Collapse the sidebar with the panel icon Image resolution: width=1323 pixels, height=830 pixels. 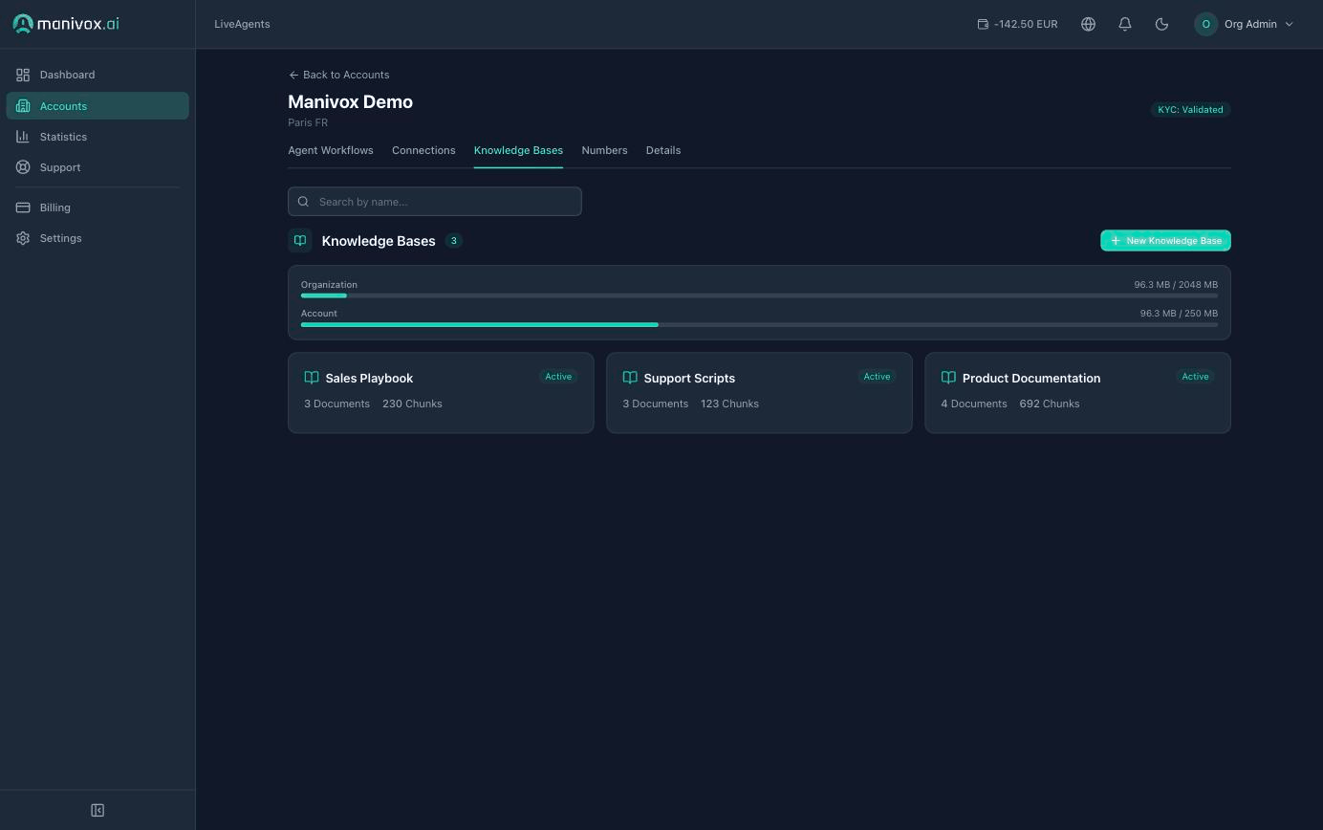click(x=98, y=811)
